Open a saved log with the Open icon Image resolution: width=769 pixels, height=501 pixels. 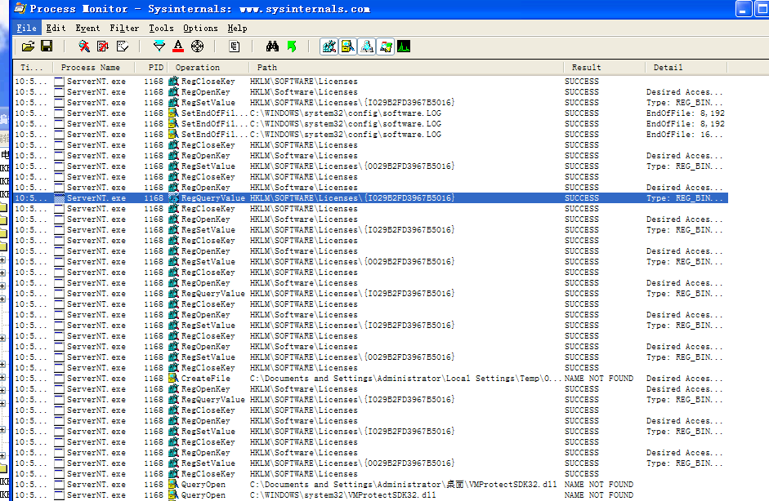coord(28,47)
